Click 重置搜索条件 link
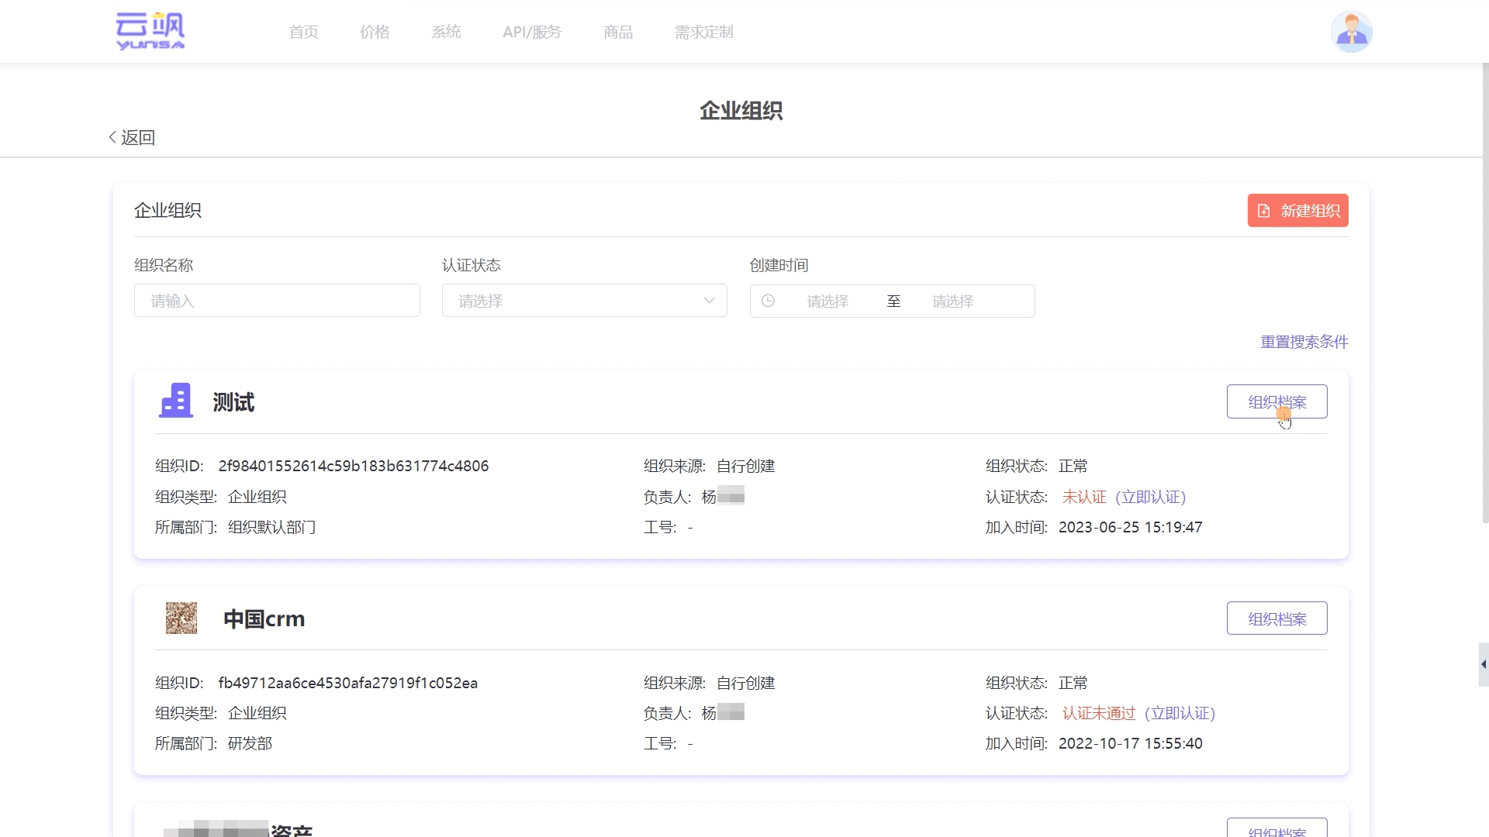The image size is (1489, 837). coord(1304,342)
